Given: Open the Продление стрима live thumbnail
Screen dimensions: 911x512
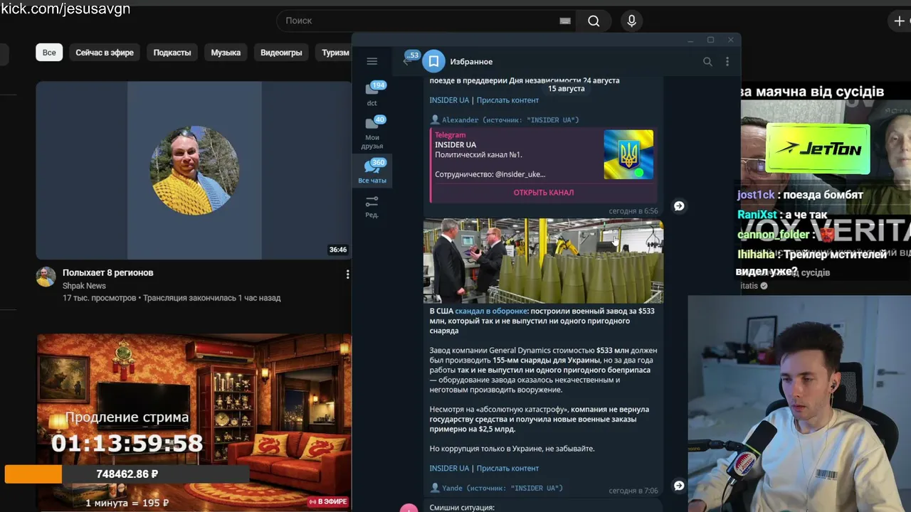Looking at the screenshot, I should [x=194, y=422].
